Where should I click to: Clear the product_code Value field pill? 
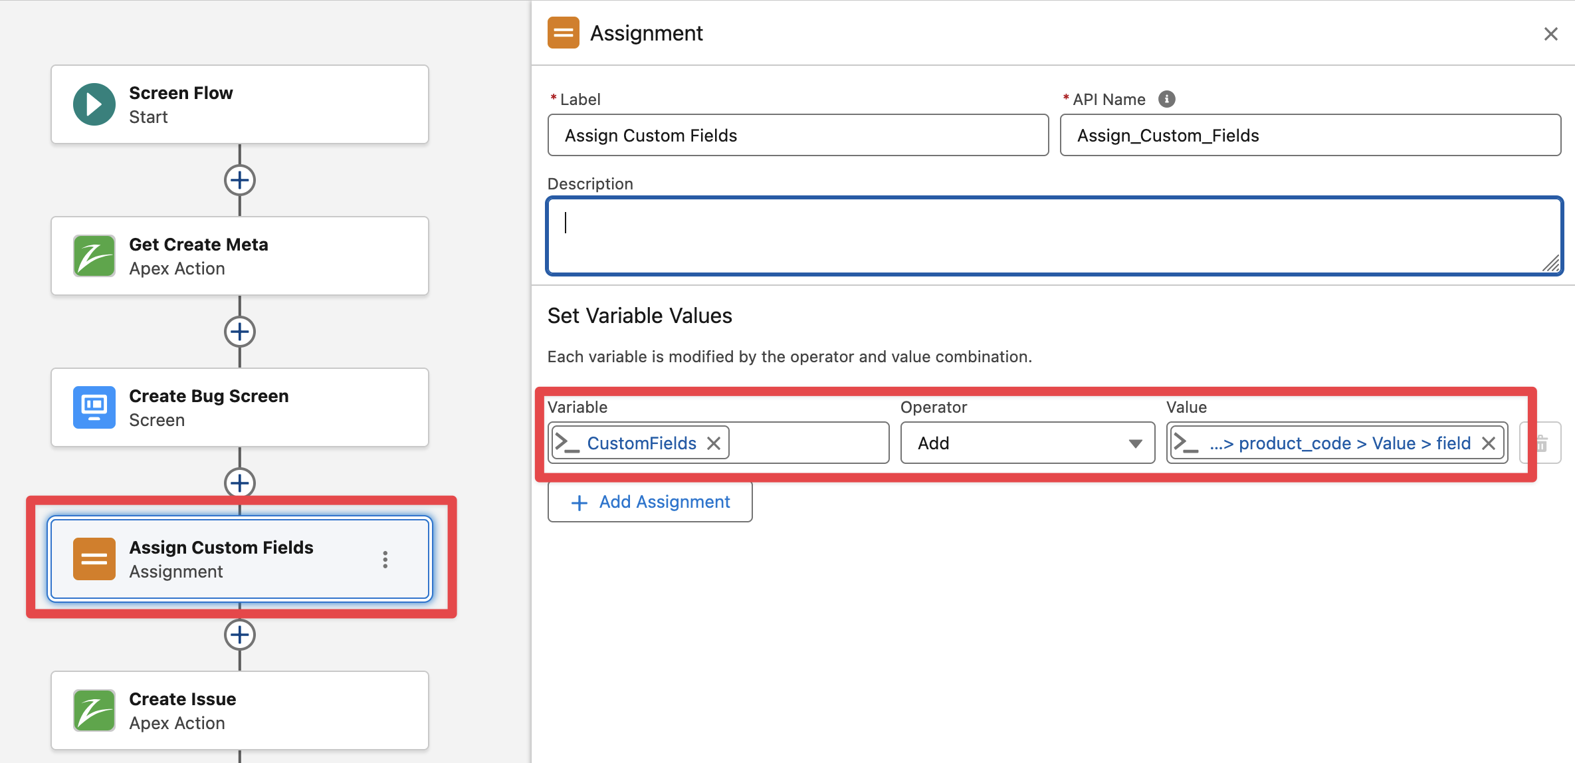(1489, 443)
